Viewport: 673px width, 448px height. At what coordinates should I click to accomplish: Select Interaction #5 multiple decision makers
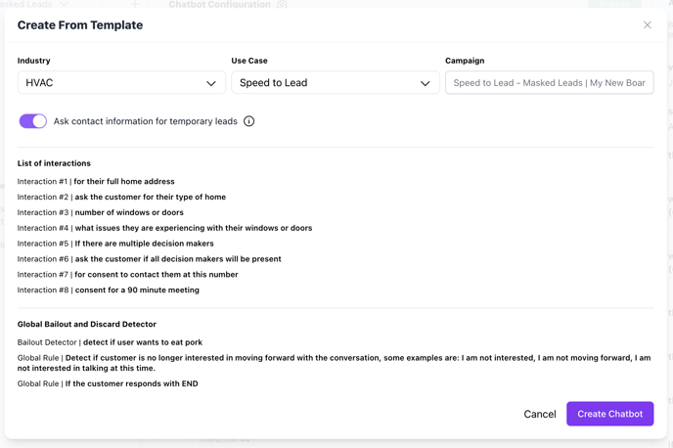coord(115,244)
